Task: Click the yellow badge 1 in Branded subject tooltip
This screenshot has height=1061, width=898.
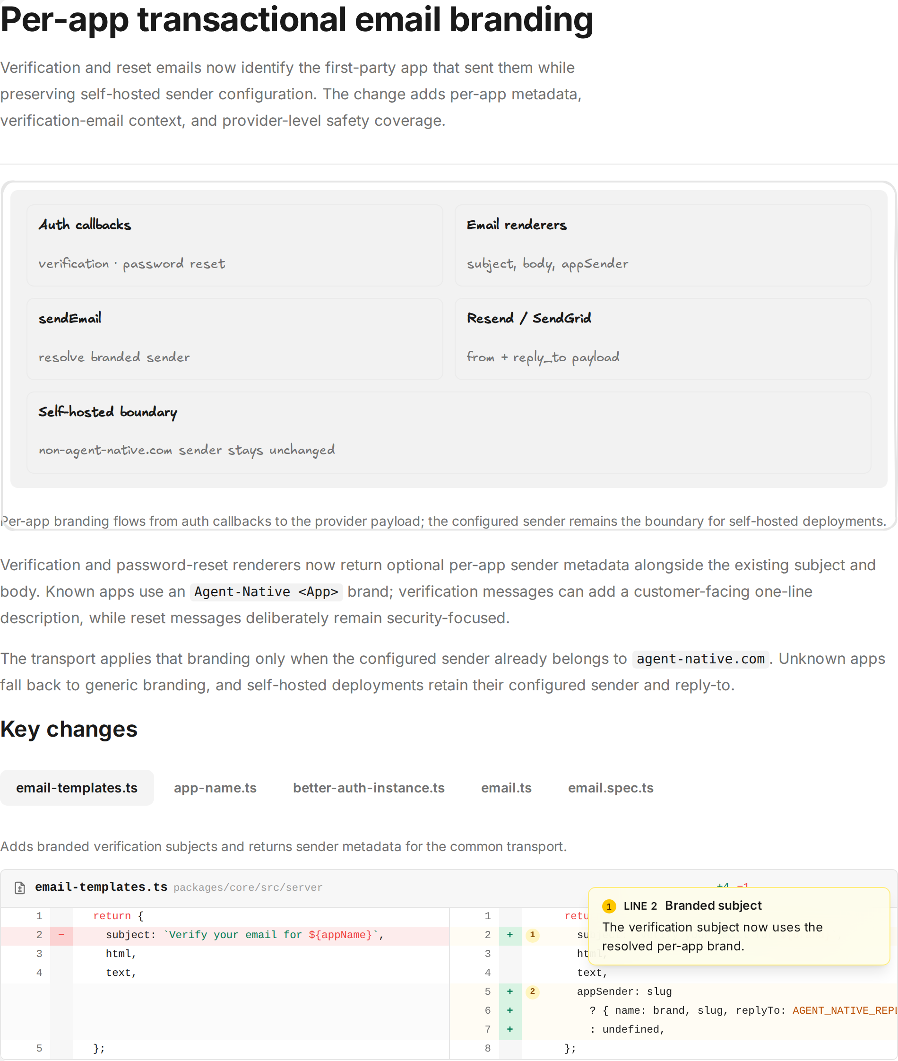Action: coord(609,906)
